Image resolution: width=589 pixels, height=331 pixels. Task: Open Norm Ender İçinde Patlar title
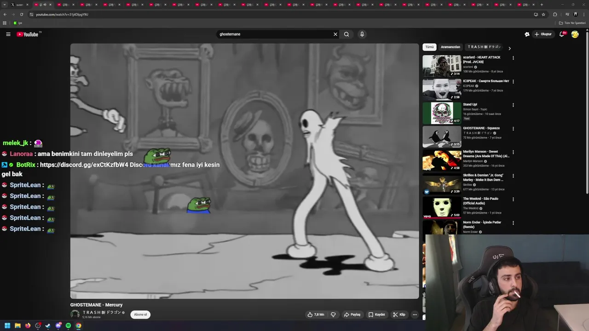point(482,224)
